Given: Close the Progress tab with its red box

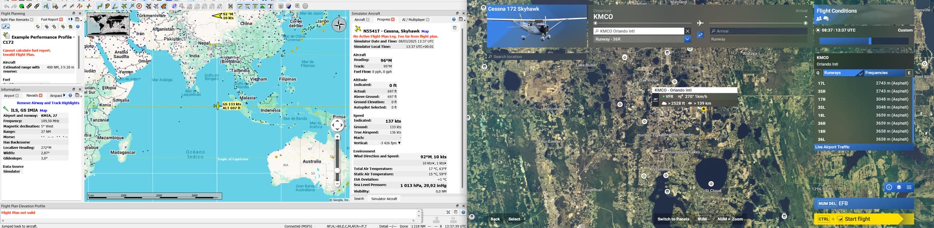Looking at the screenshot, I should 393,19.
